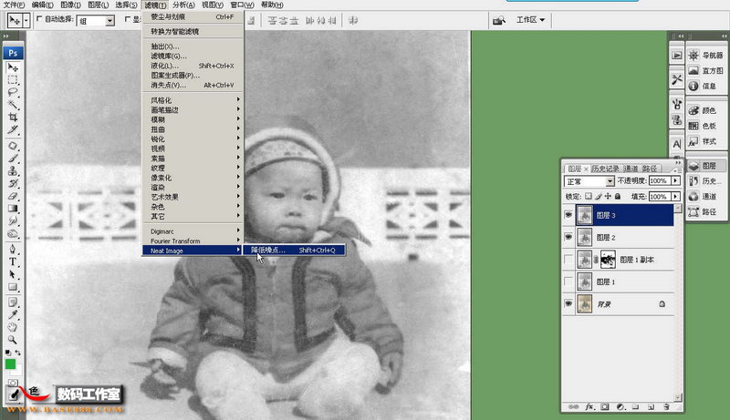This screenshot has height=420, width=730.
Task: Toggle lock all icon in layers
Action: tap(618, 196)
